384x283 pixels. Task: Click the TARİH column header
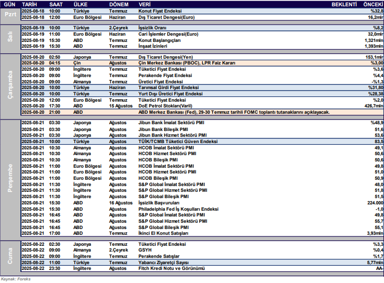(29, 3)
